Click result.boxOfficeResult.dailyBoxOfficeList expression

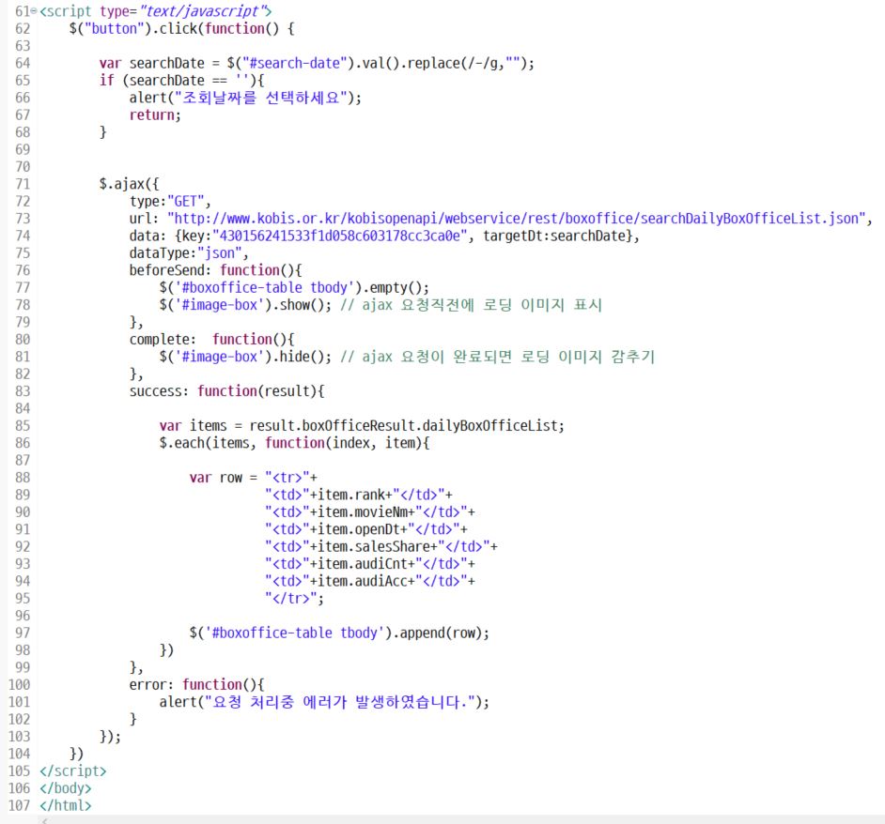click(404, 426)
